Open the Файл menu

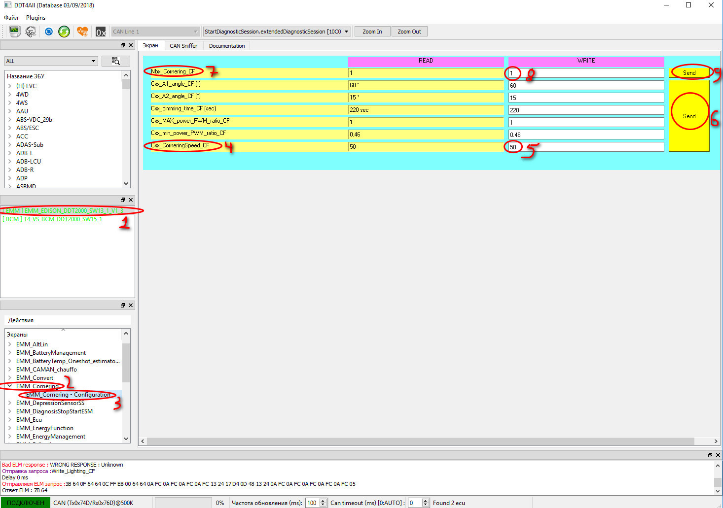(x=11, y=17)
